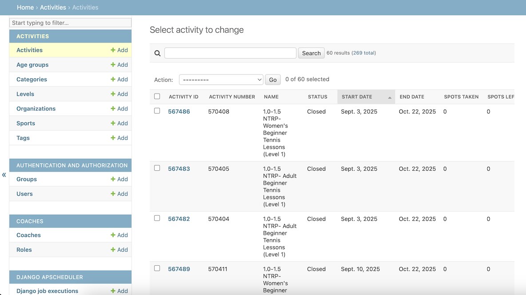The image size is (526, 295).
Task: Click the Add icon next to Users
Action: (x=119, y=193)
